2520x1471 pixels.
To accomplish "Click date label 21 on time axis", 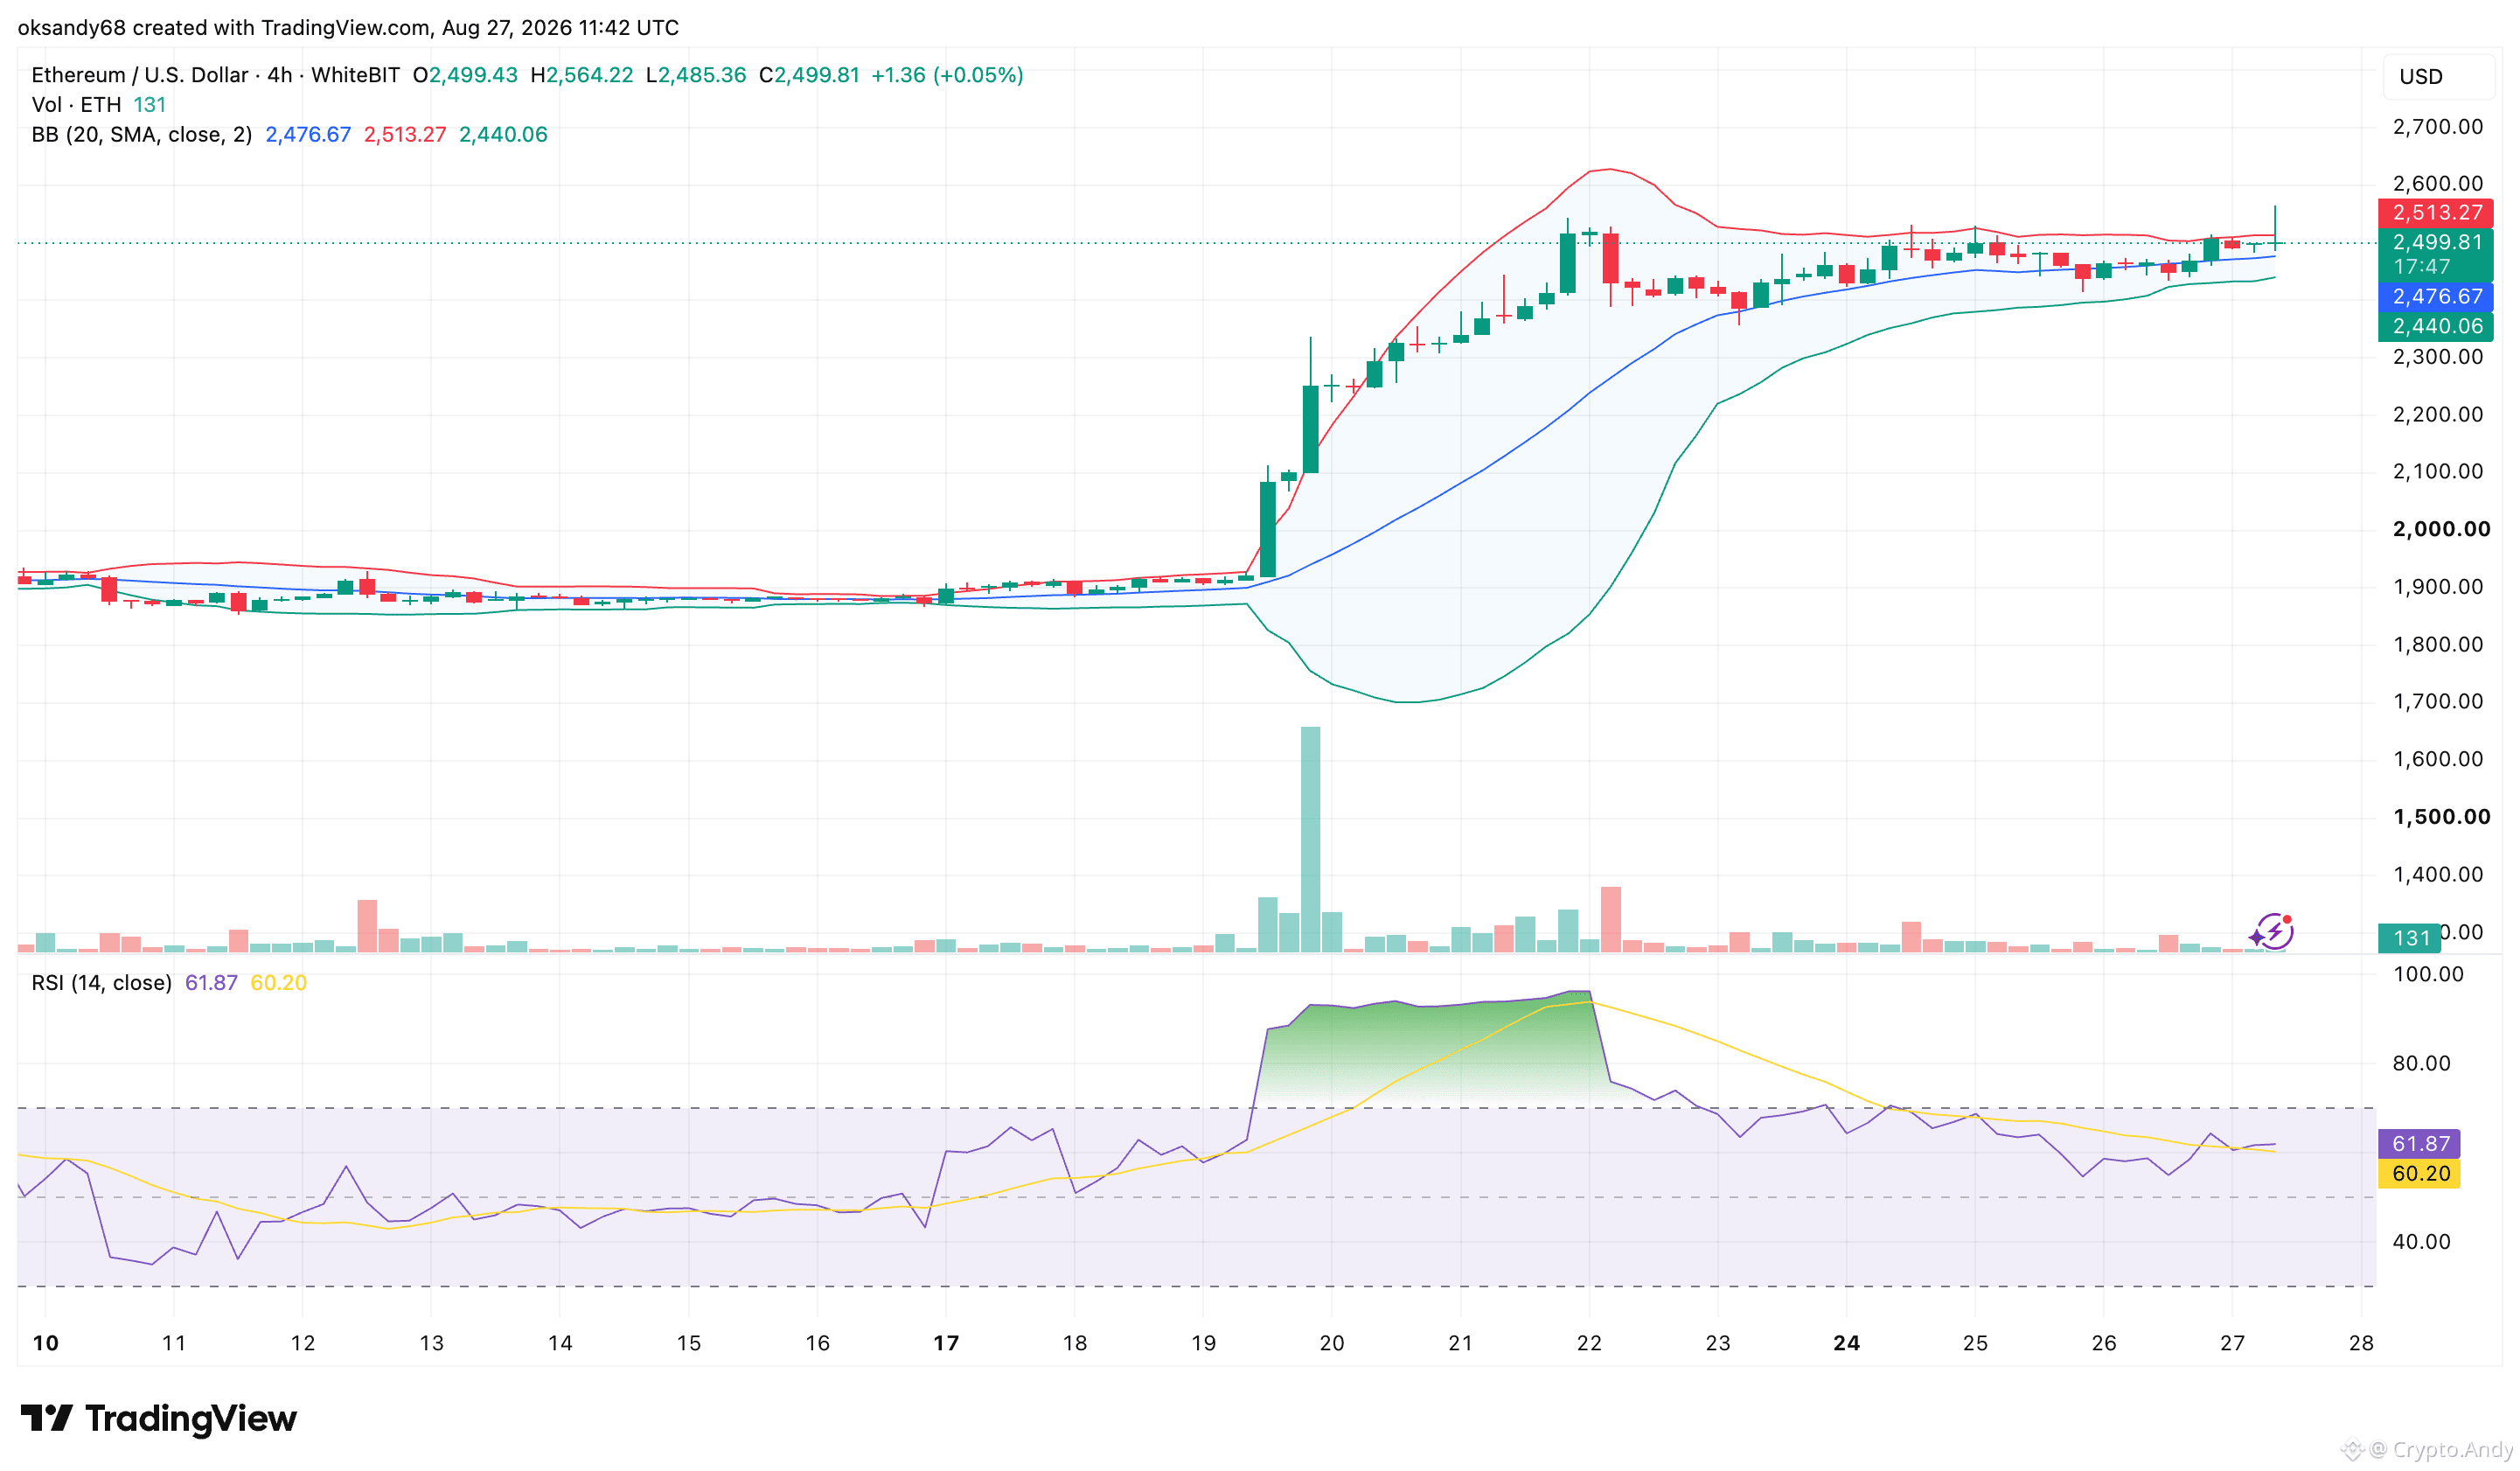I will coord(1461,1343).
